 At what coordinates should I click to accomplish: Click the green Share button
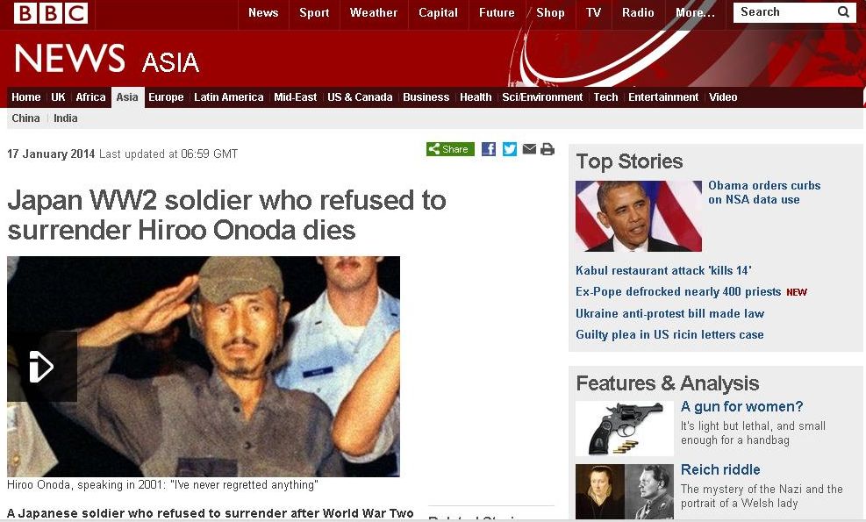coord(450,149)
